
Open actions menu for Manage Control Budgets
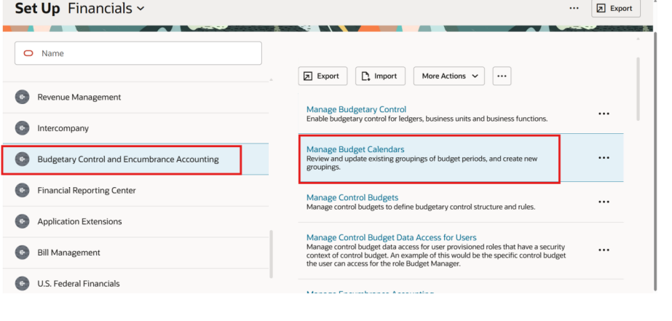point(604,202)
